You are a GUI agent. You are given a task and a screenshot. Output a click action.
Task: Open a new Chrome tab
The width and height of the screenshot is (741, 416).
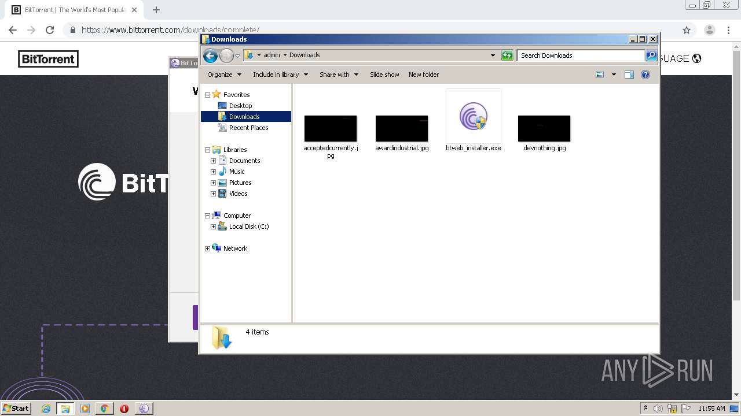pos(156,10)
